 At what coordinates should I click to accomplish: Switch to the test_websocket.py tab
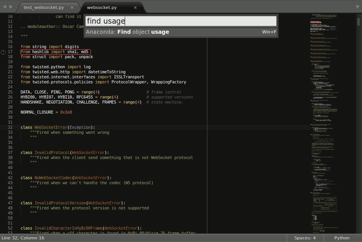[x=43, y=7]
